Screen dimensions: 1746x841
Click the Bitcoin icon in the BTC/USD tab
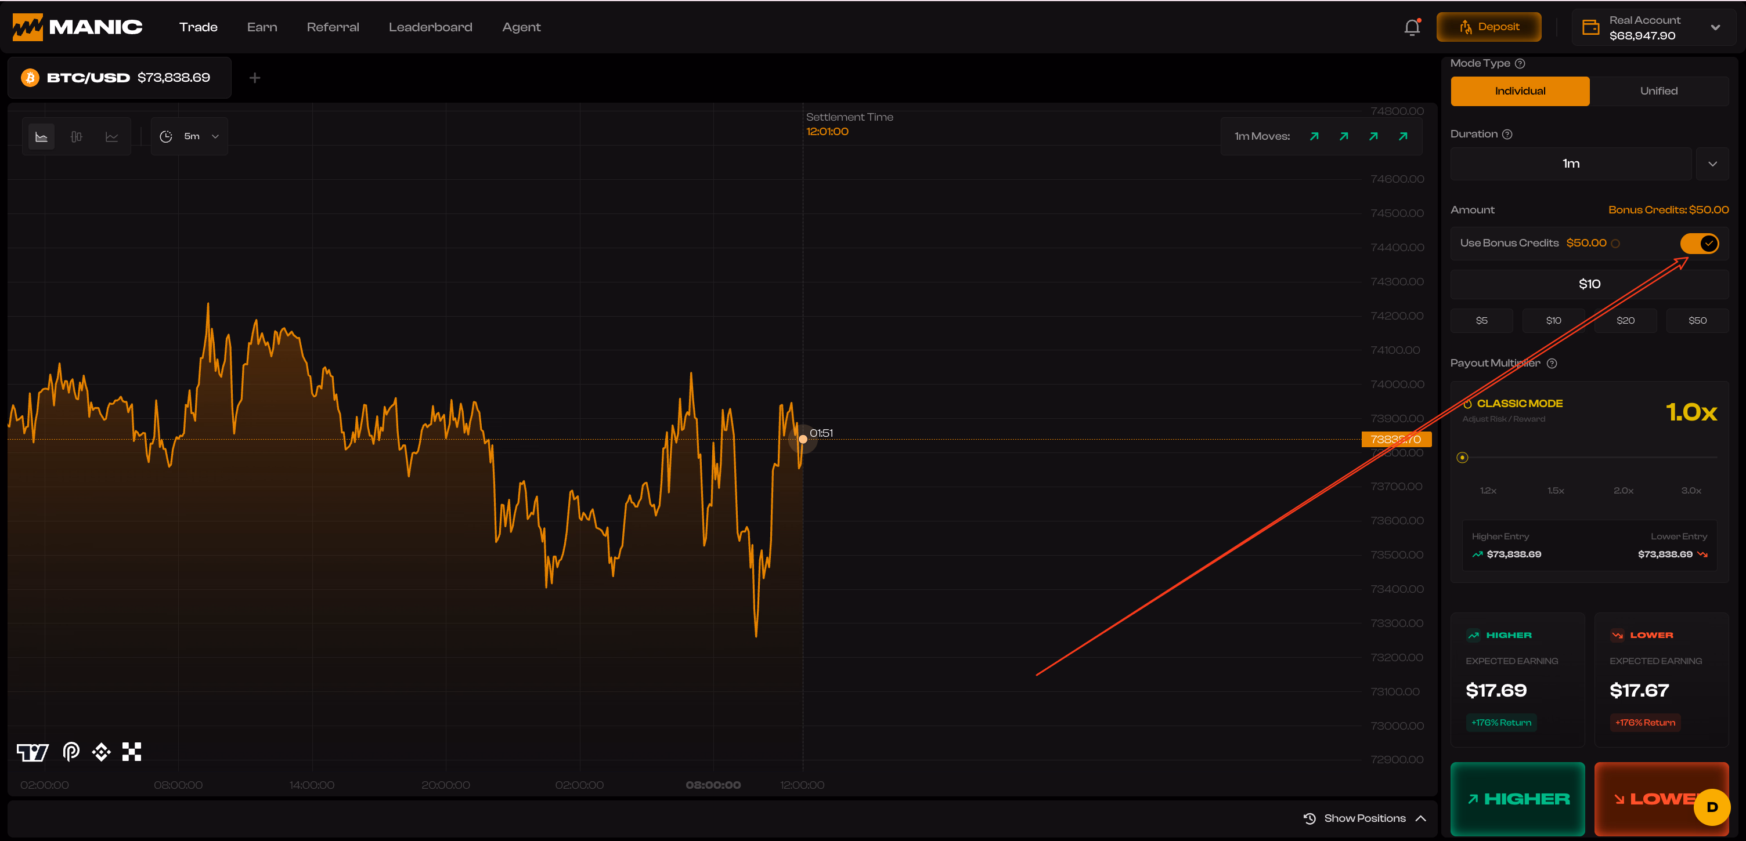click(30, 78)
